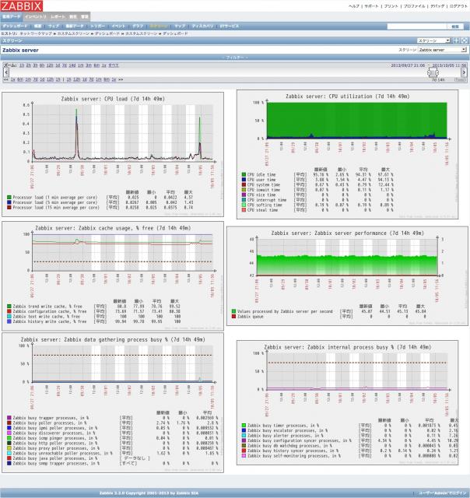Click ネットワークマップ in history breadcrumb

click(36, 33)
